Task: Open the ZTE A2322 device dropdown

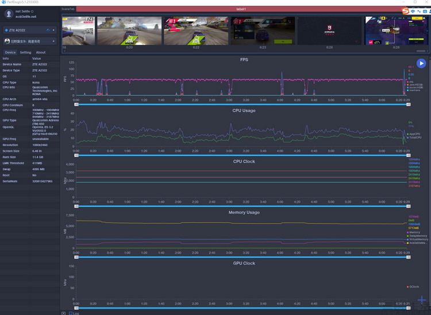Action: [53, 30]
